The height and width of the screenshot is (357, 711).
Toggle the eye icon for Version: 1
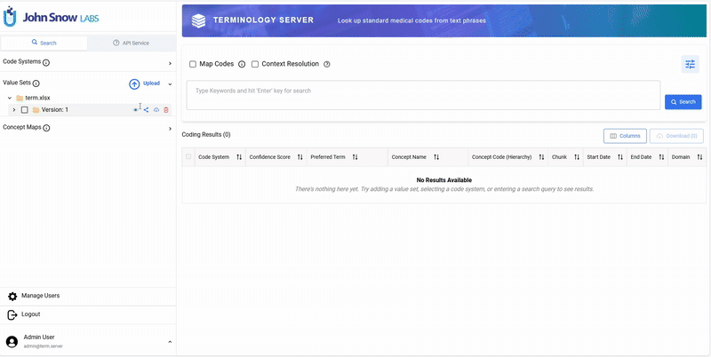coord(136,110)
